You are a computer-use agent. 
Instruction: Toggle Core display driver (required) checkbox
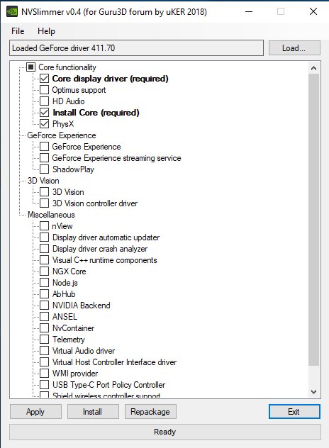pos(44,78)
